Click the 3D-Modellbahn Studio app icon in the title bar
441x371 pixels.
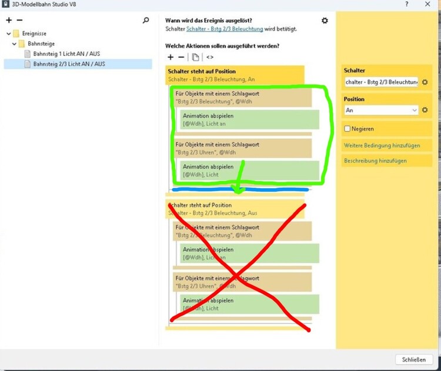click(5, 4)
